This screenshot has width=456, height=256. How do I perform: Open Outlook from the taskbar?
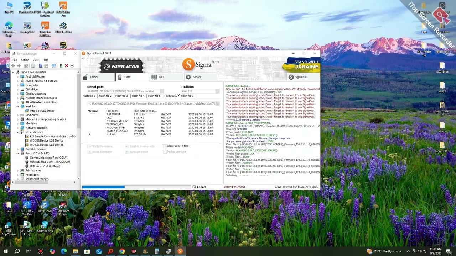(99, 251)
